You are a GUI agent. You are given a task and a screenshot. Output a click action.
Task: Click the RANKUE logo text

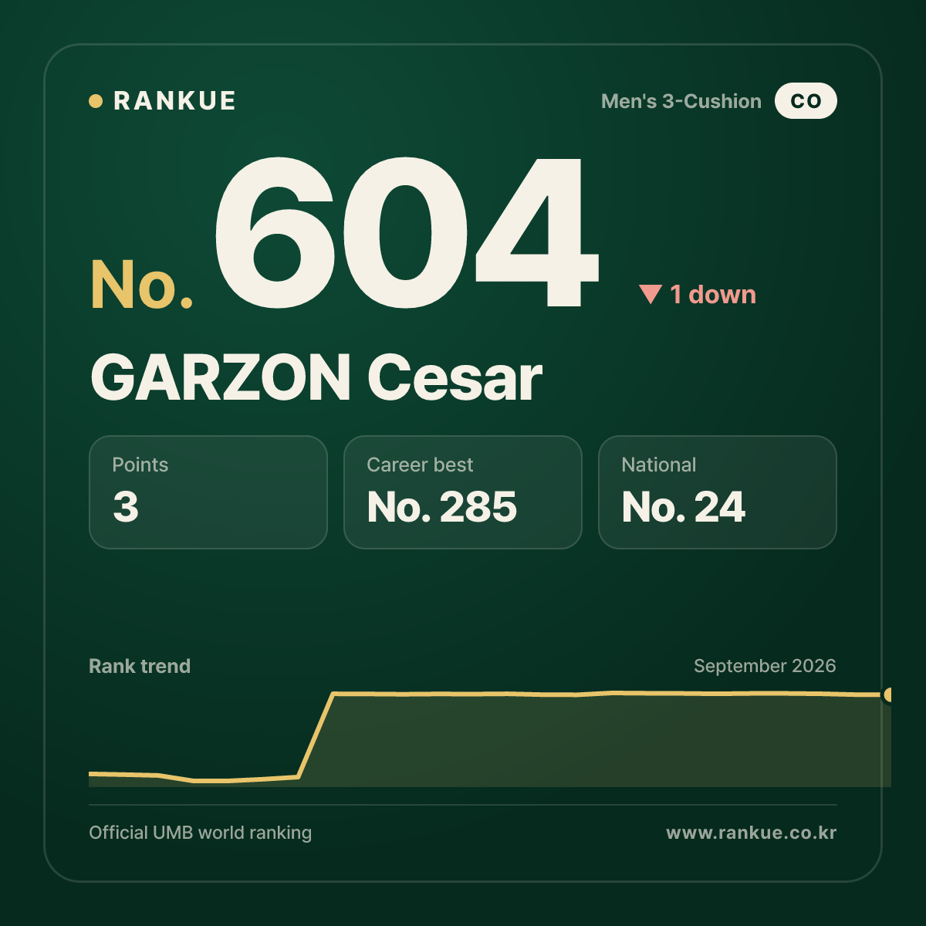pyautogui.click(x=174, y=101)
